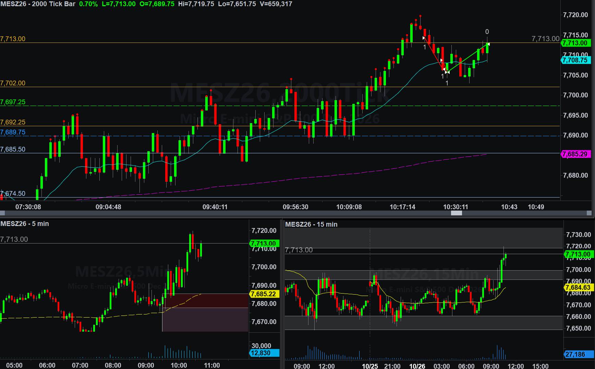Viewport: 595px width, 369px height.
Task: Click the 07:30:08 time axis label
Action: click(28, 207)
